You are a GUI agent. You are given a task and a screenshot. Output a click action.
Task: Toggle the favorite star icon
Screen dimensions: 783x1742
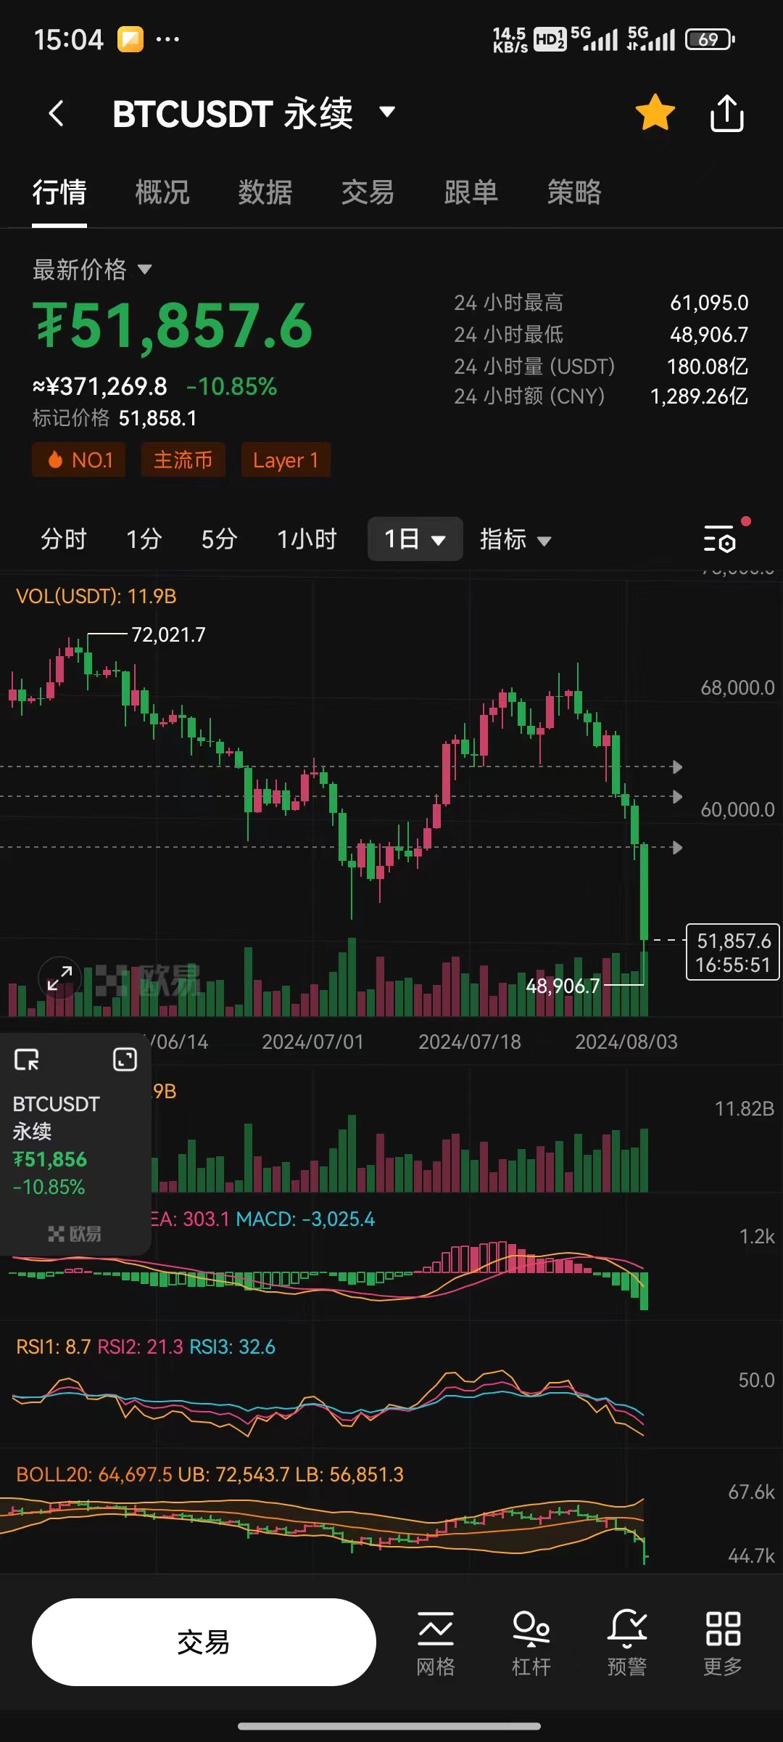tap(655, 113)
